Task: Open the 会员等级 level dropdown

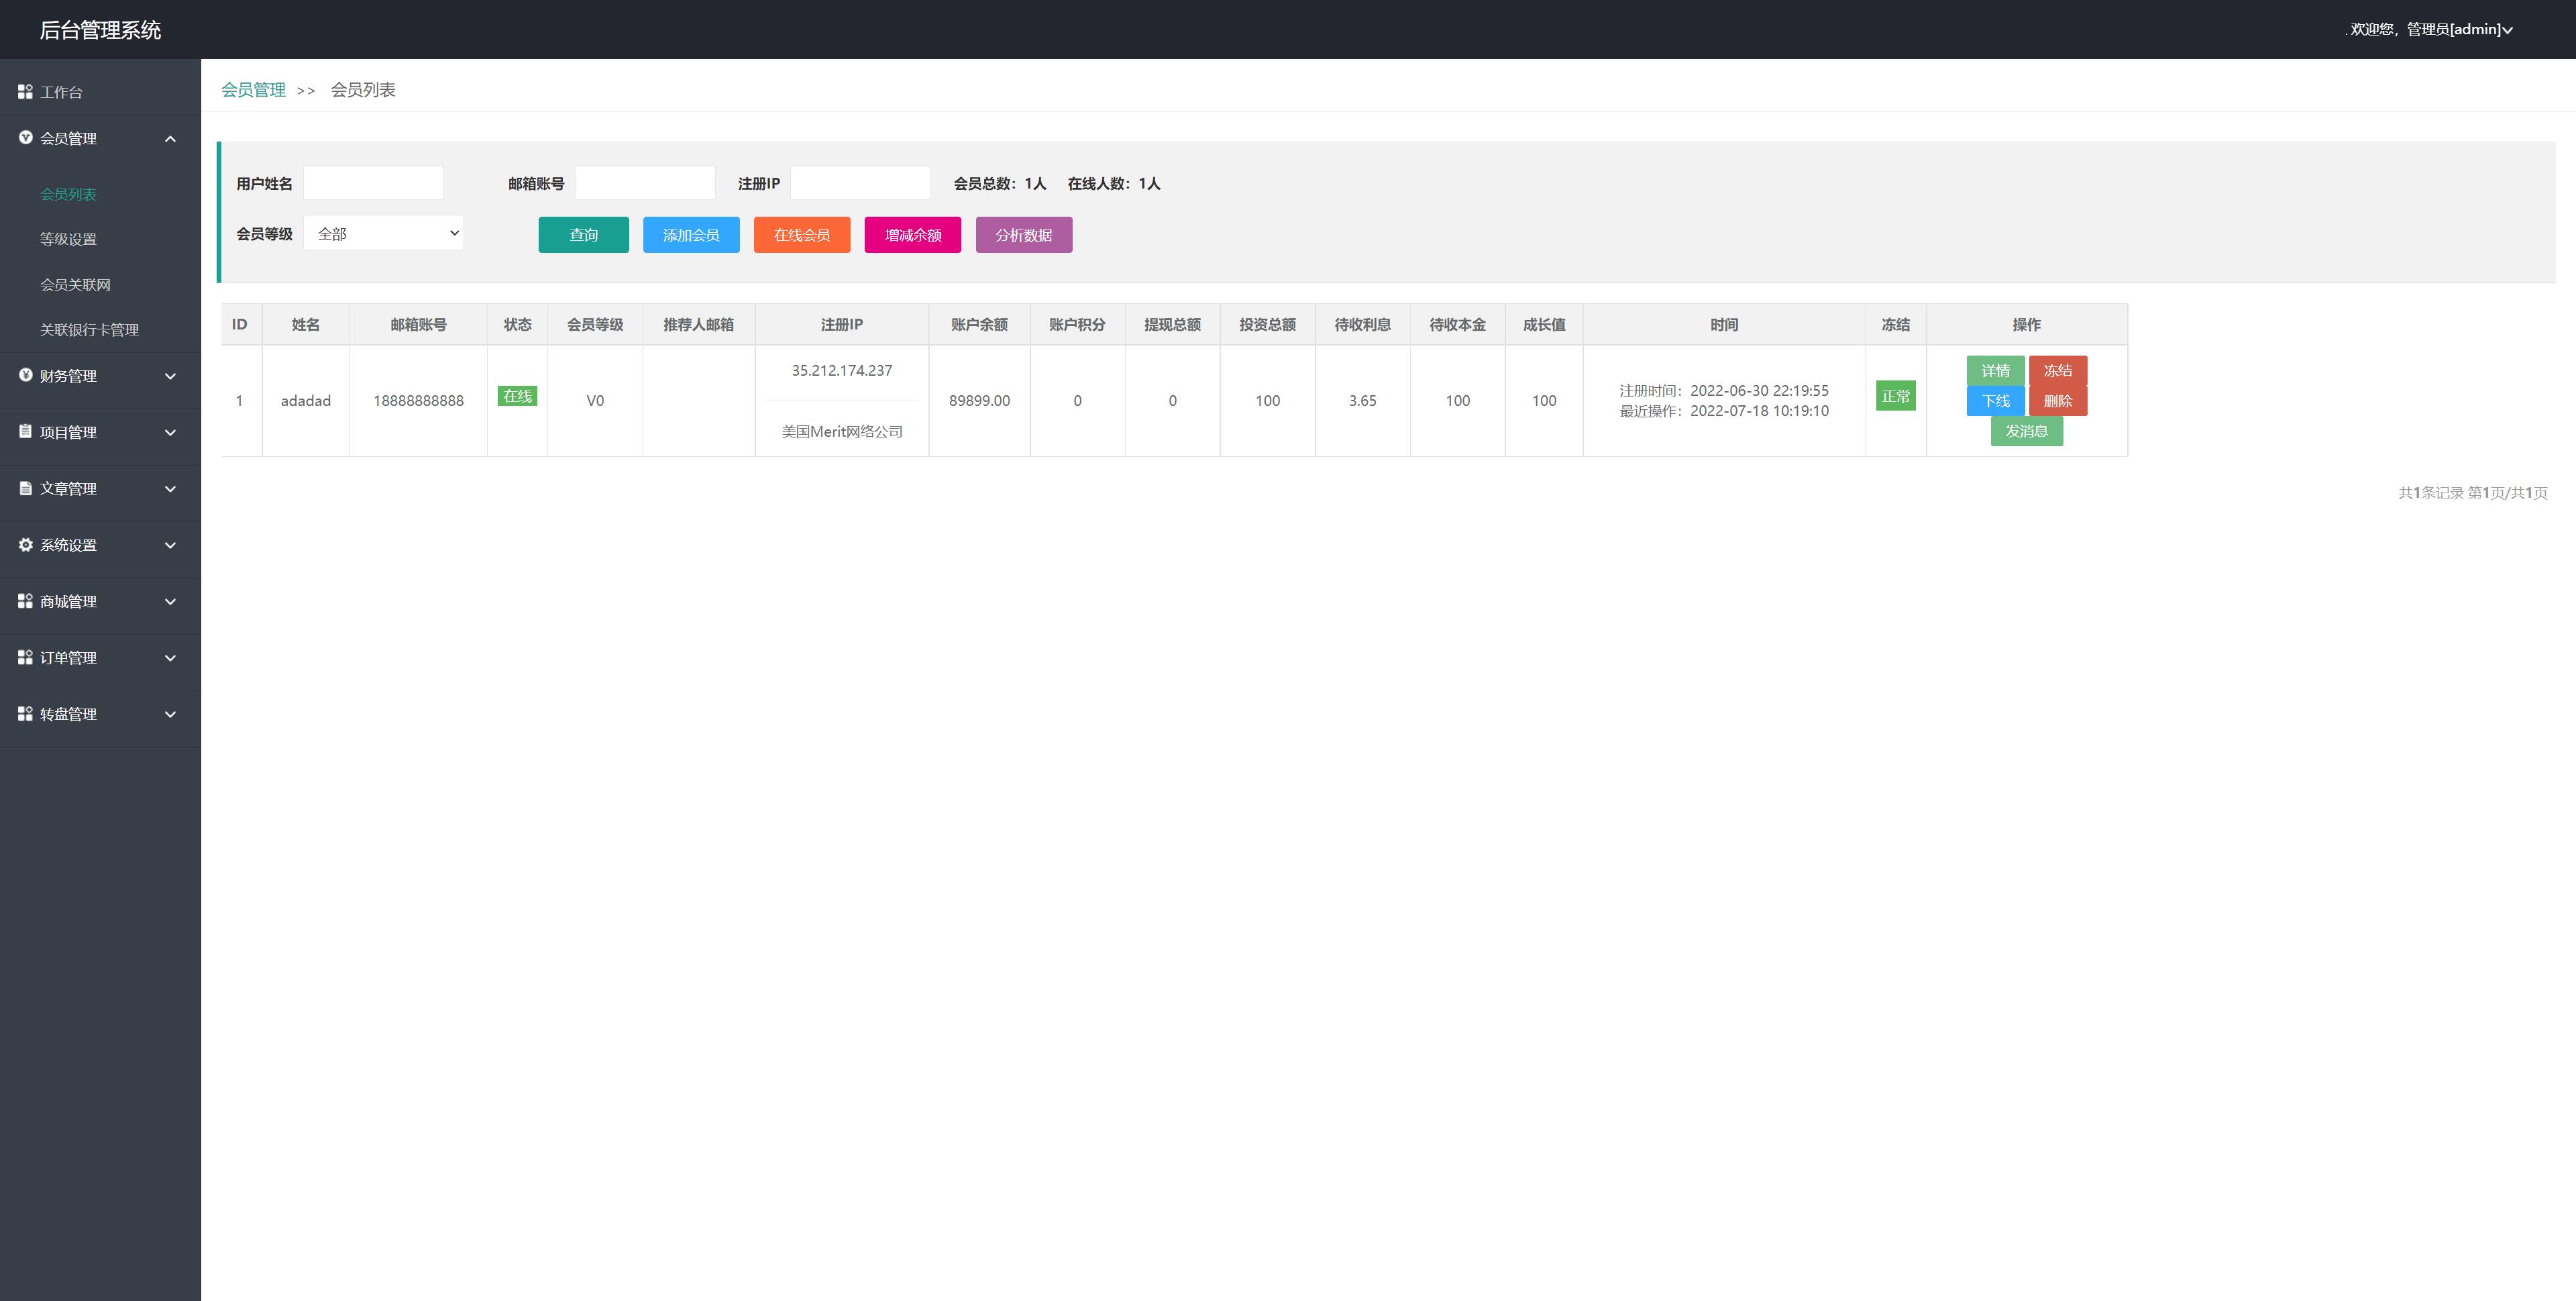Action: (x=383, y=233)
